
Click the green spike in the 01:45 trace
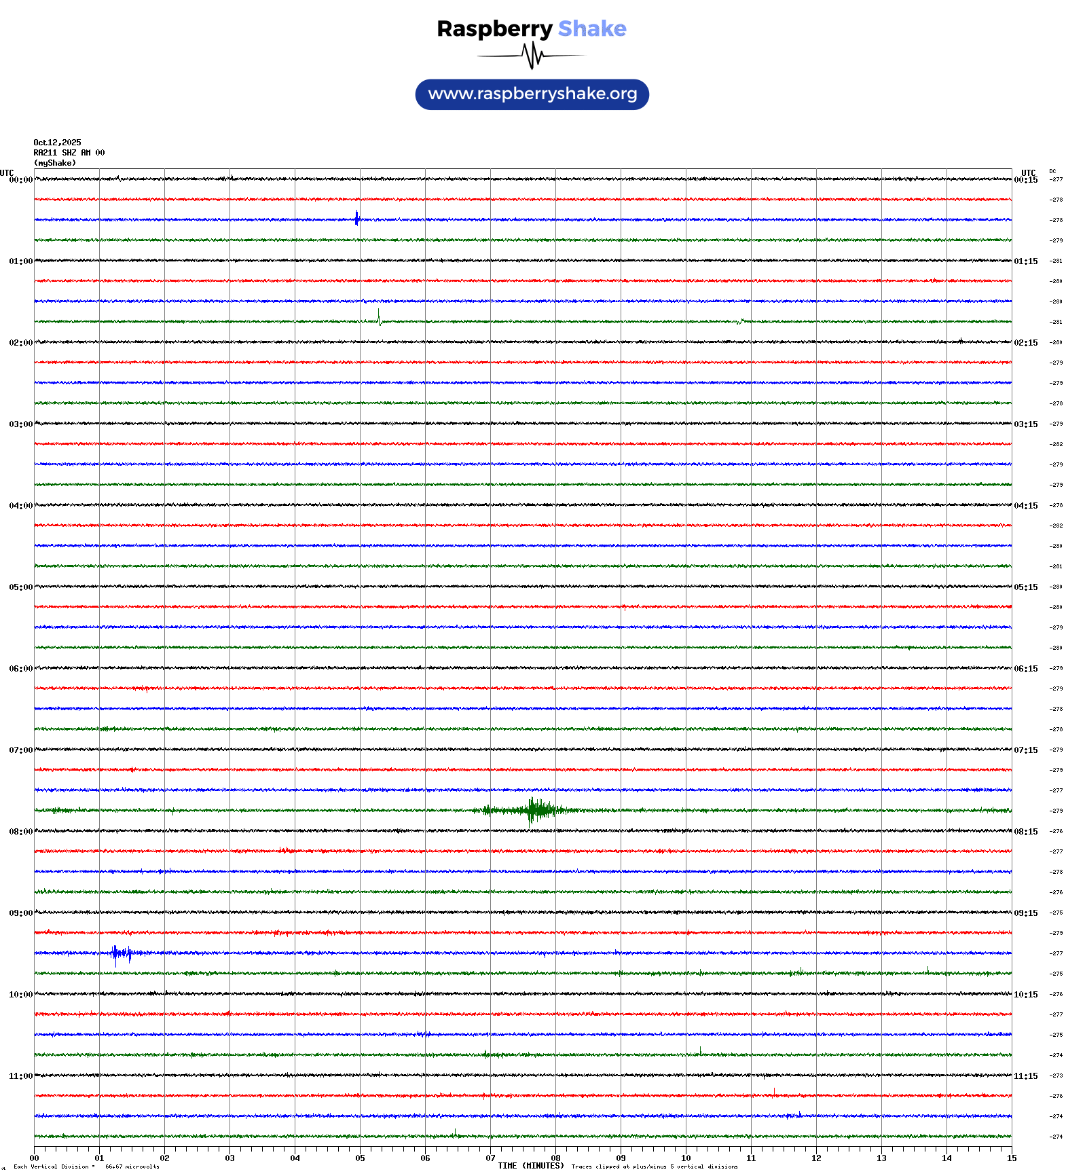click(x=379, y=318)
